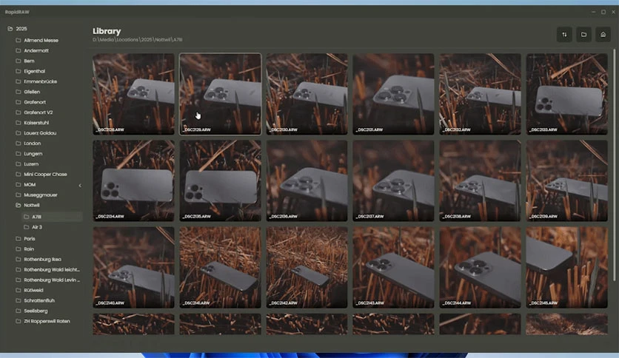Click the folder icon next to Emmenbrücke
This screenshot has width=619, height=358.
pyautogui.click(x=19, y=81)
